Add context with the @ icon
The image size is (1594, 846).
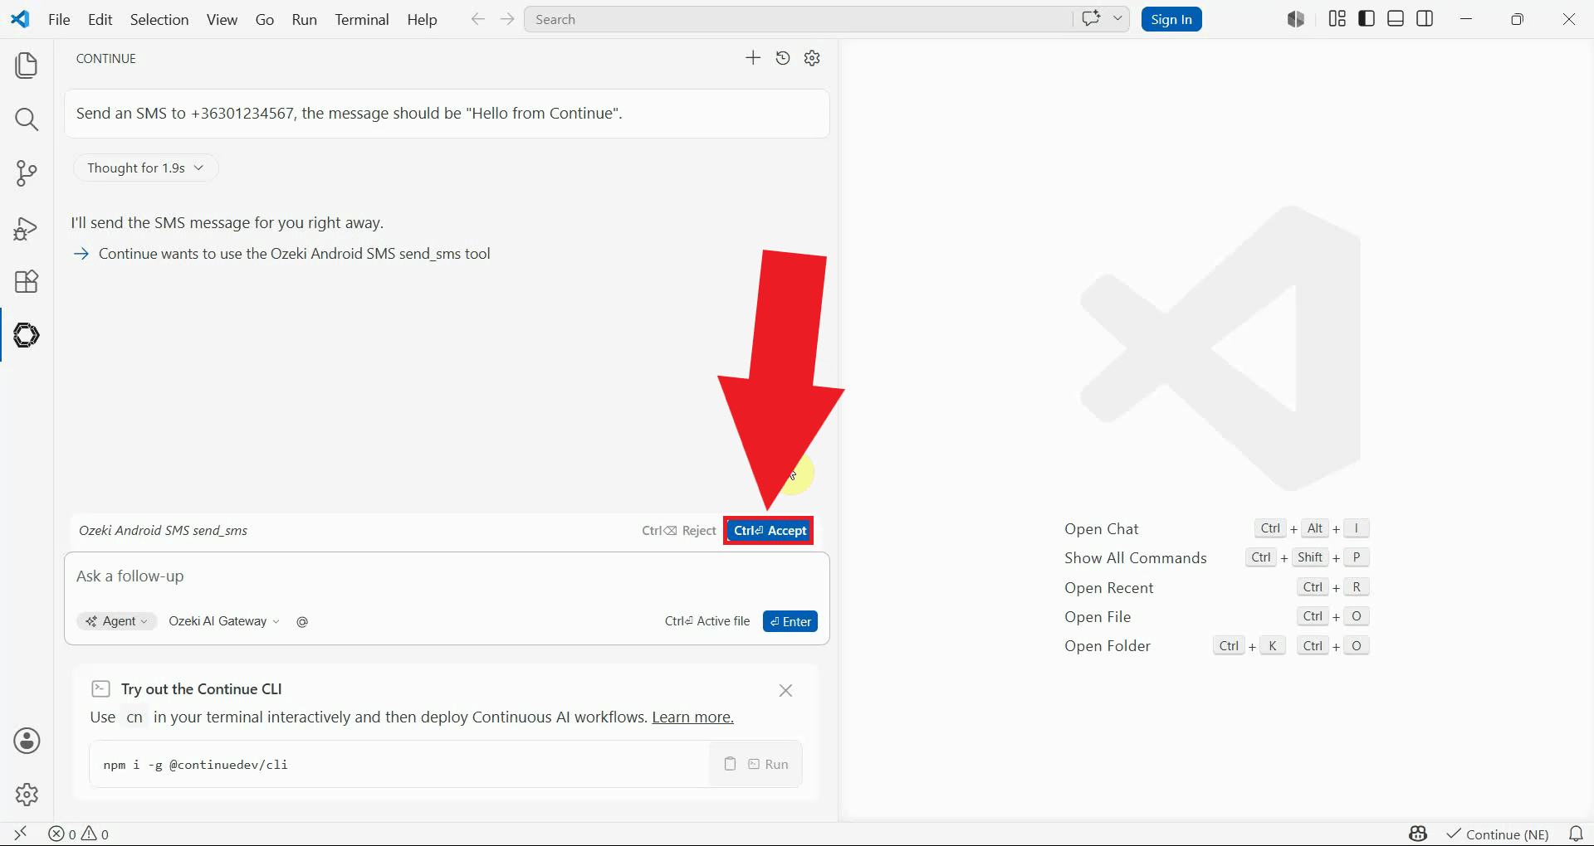coord(302,621)
